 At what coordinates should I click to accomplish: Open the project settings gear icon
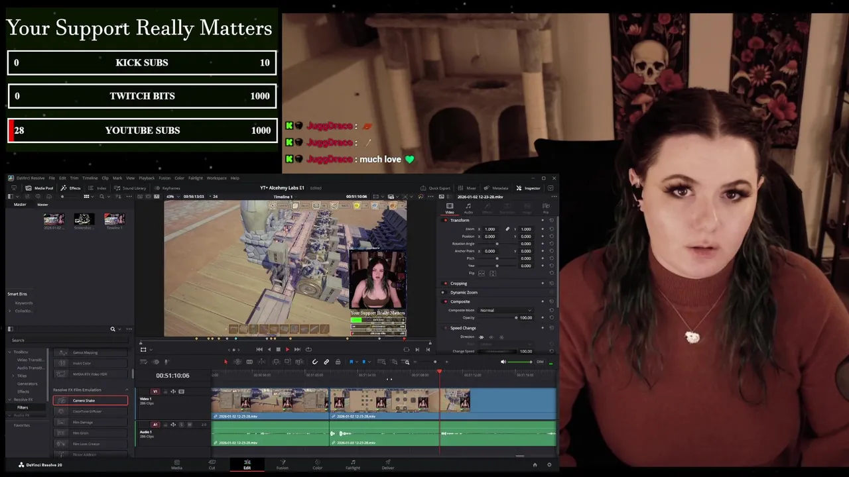tap(549, 464)
